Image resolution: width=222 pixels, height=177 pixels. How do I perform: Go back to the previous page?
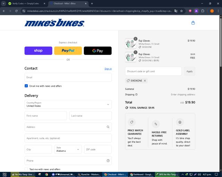coord(4,11)
